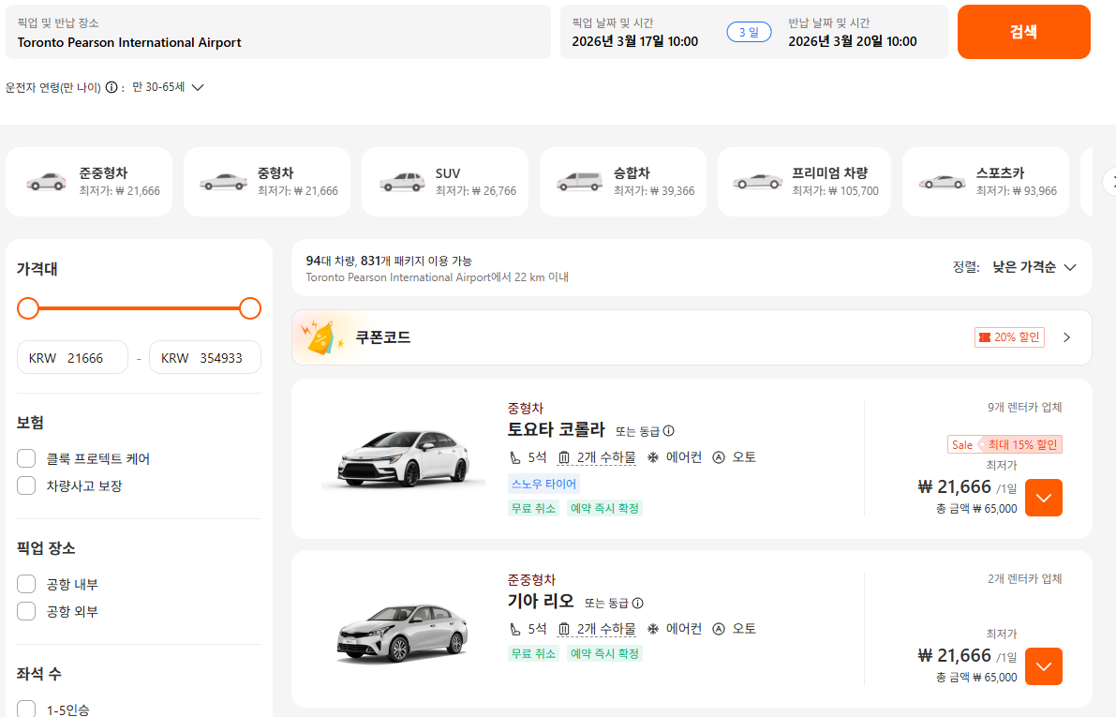Select the 승합차 category tab
This screenshot has height=717, width=1116.
coord(623,182)
